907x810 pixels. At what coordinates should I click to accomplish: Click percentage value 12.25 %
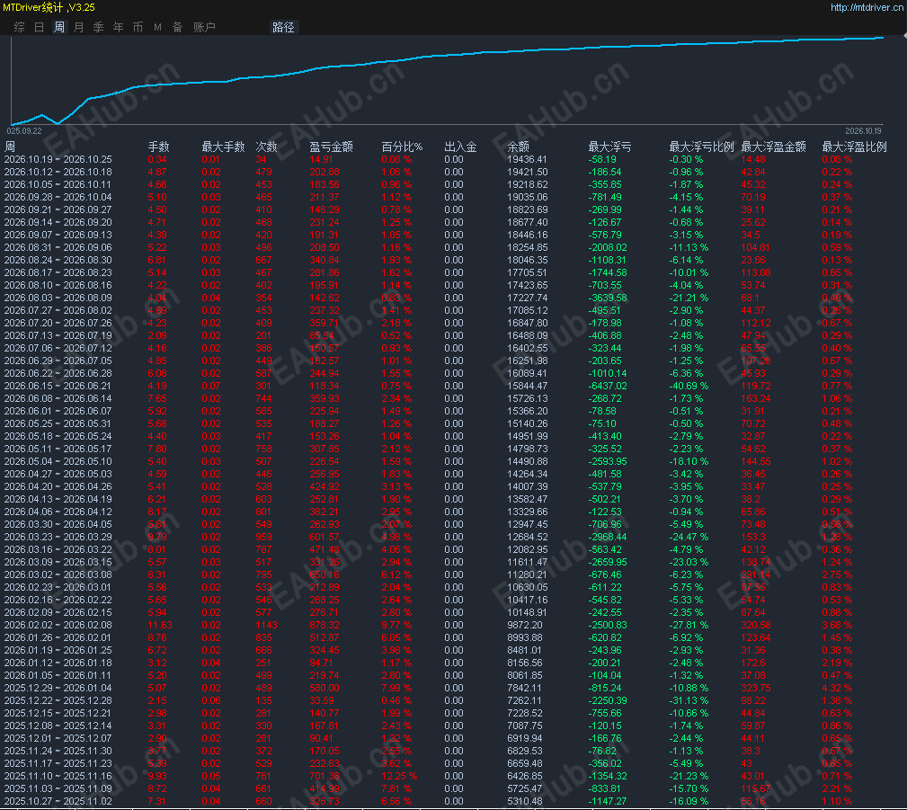click(x=399, y=776)
